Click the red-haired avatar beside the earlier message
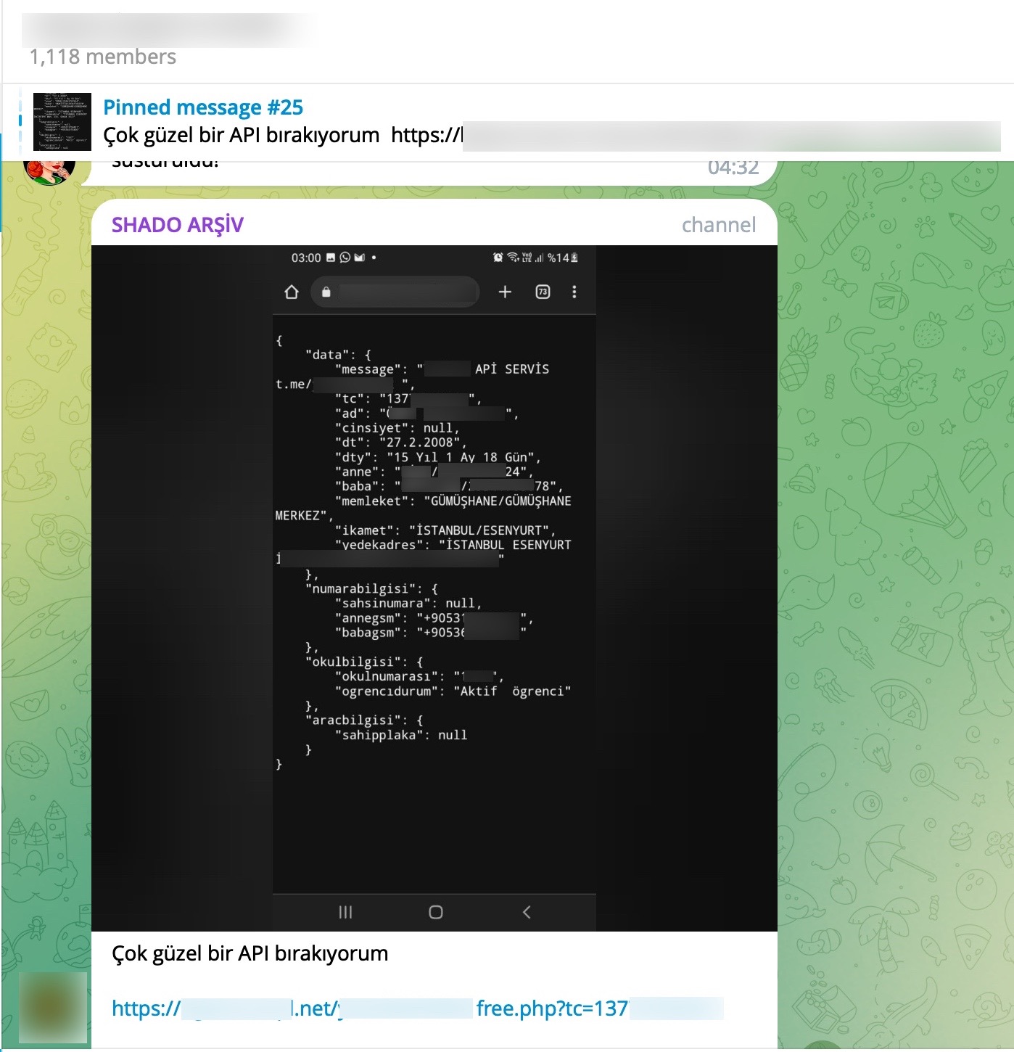1014x1052 pixels. click(49, 172)
